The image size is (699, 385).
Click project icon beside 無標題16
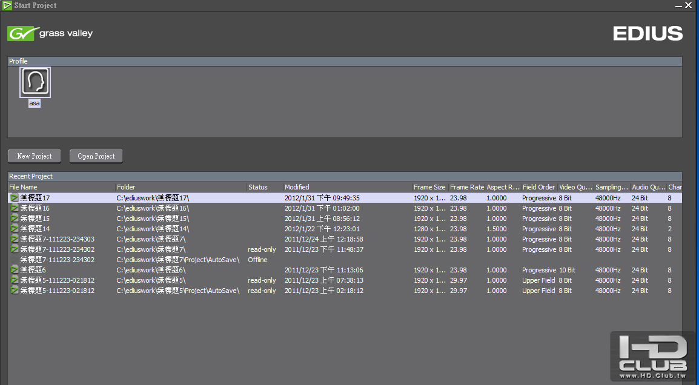point(15,208)
